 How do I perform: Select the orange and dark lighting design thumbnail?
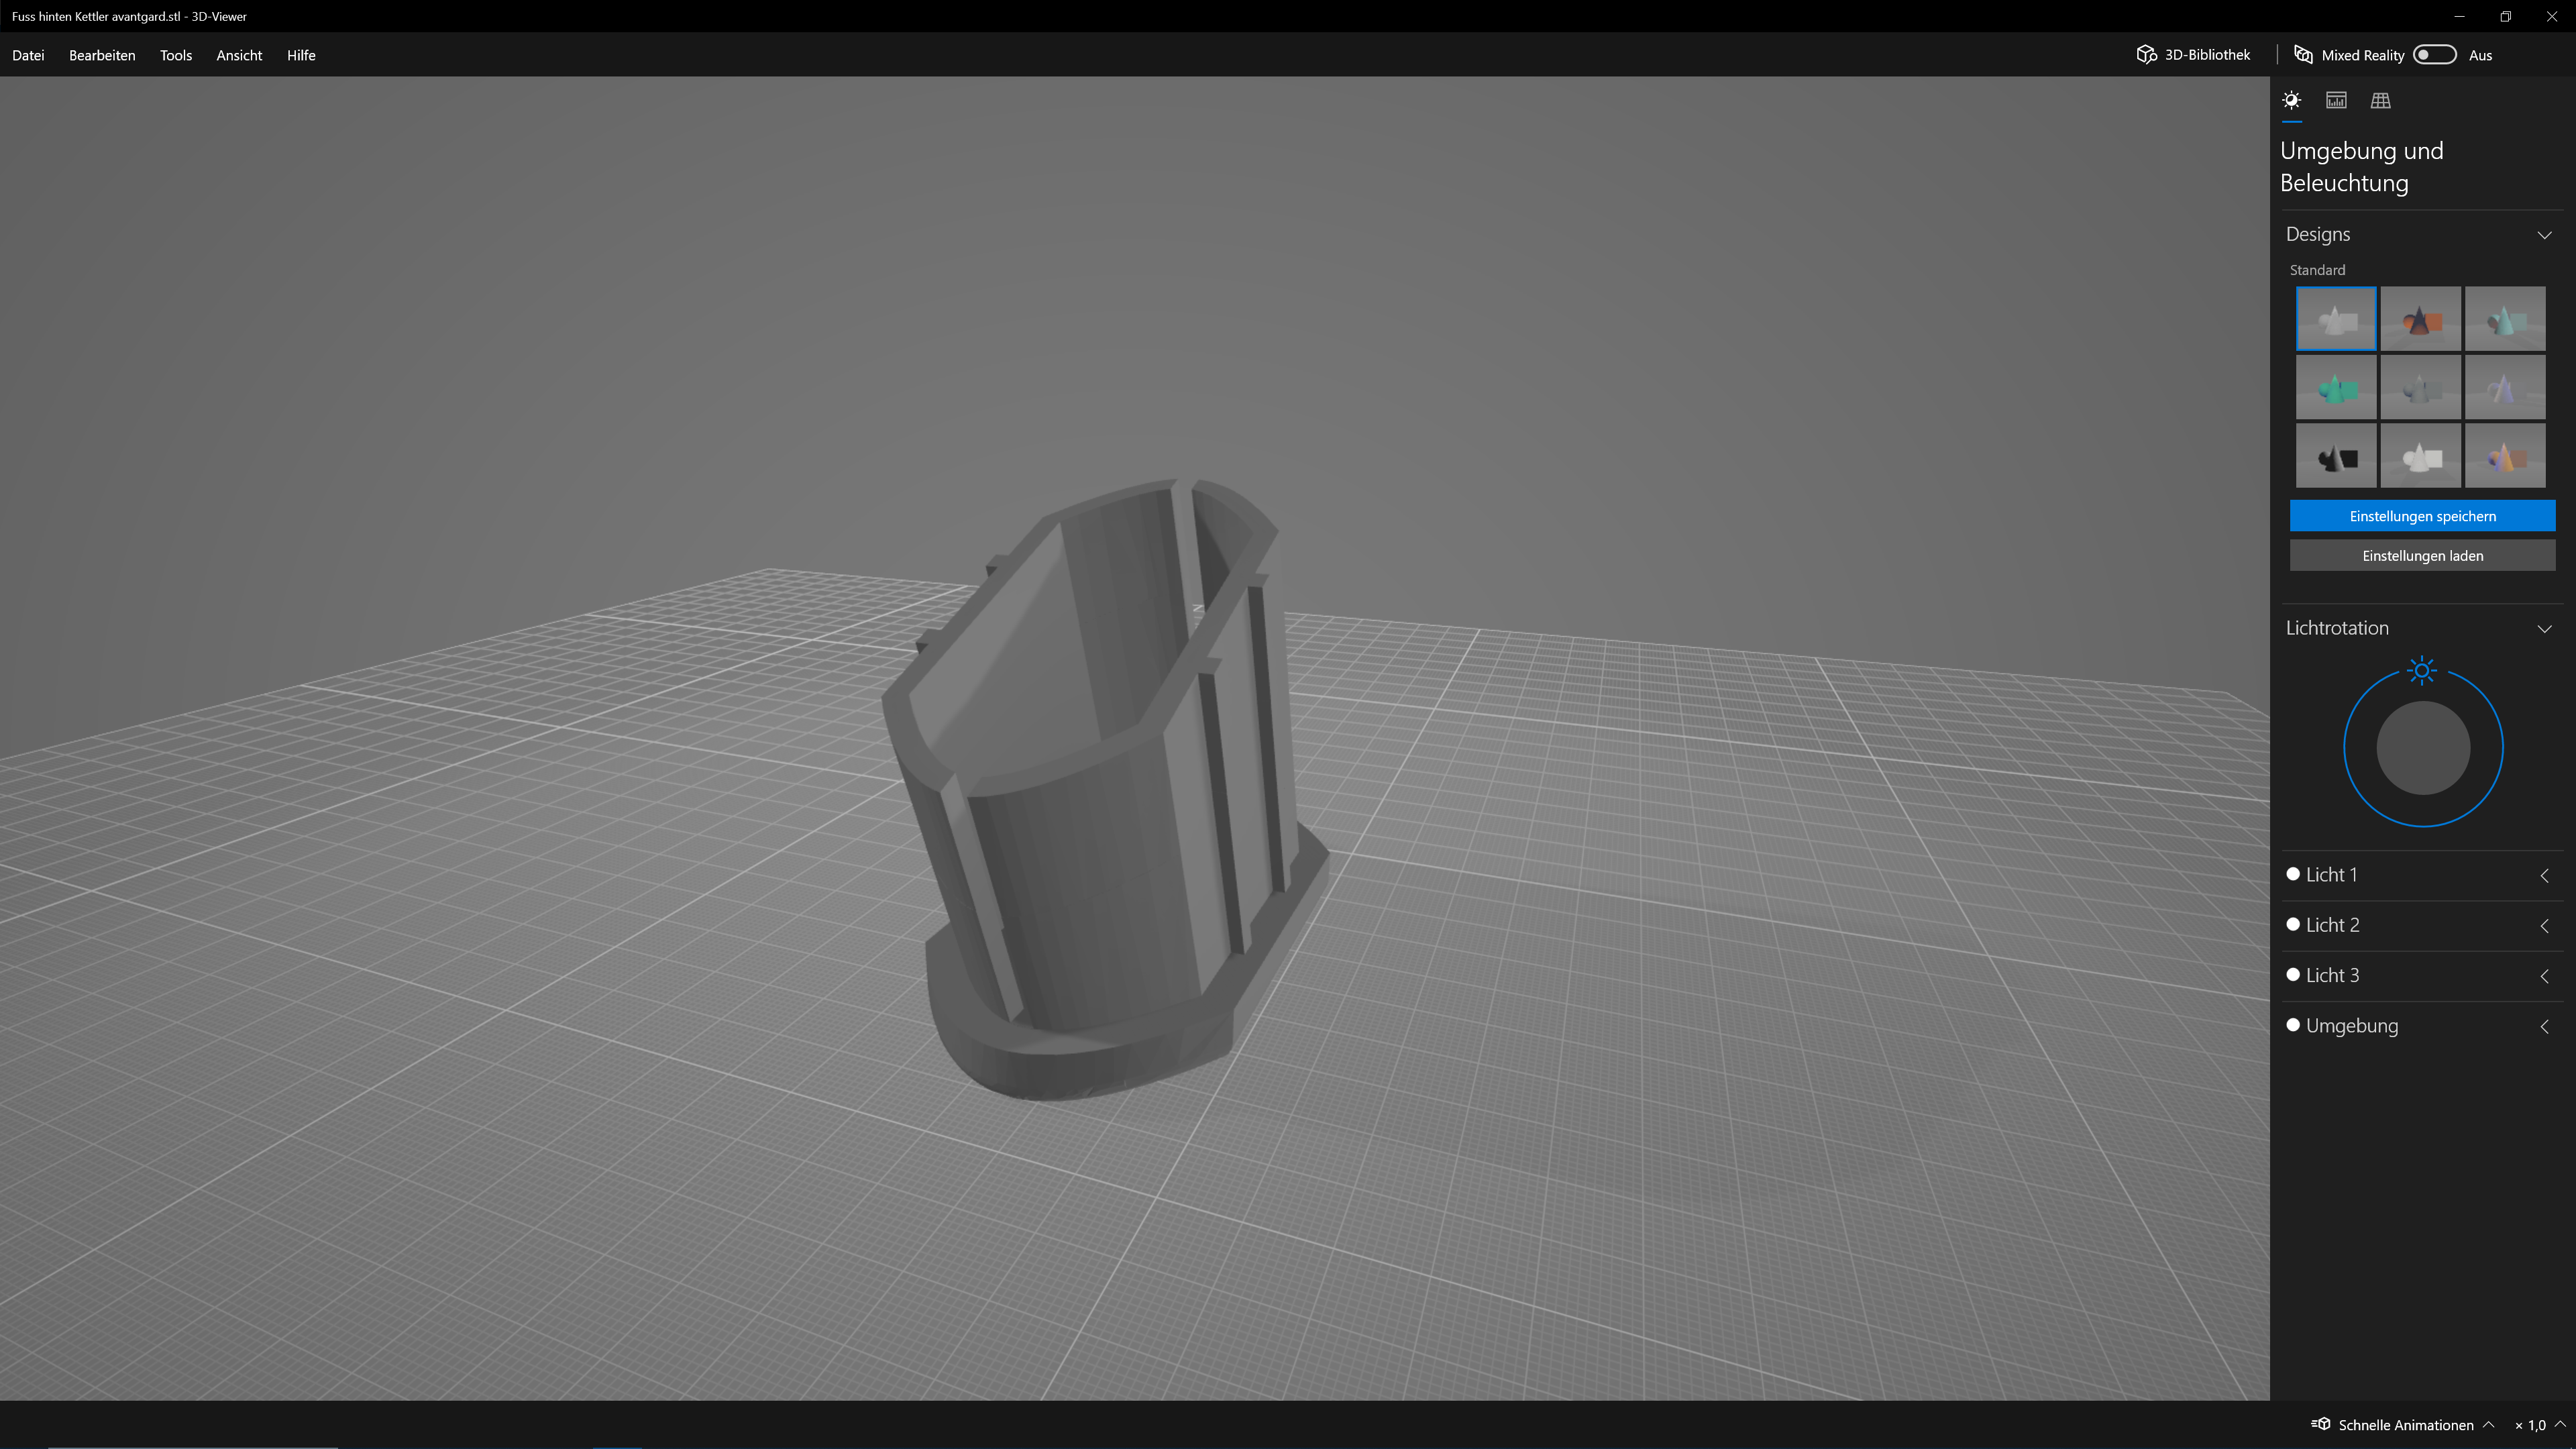coord(2420,319)
